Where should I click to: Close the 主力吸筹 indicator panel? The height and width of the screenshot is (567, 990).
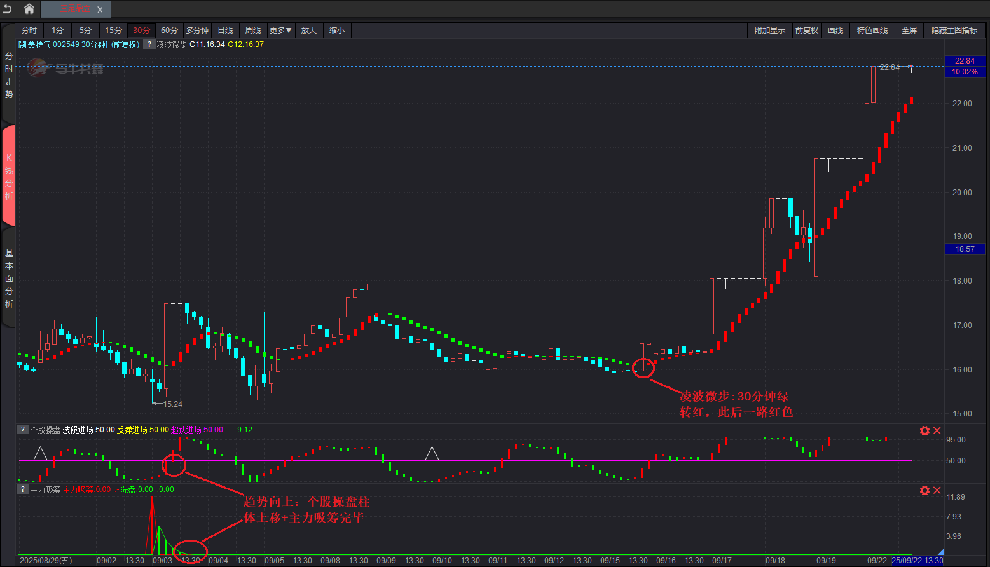click(937, 490)
